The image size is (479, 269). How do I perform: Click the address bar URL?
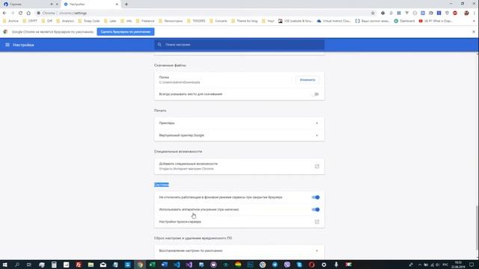pyautogui.click(x=73, y=13)
